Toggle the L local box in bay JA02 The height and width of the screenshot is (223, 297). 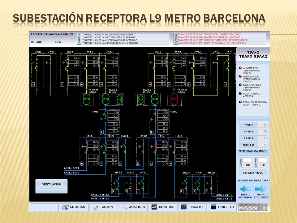189,84
